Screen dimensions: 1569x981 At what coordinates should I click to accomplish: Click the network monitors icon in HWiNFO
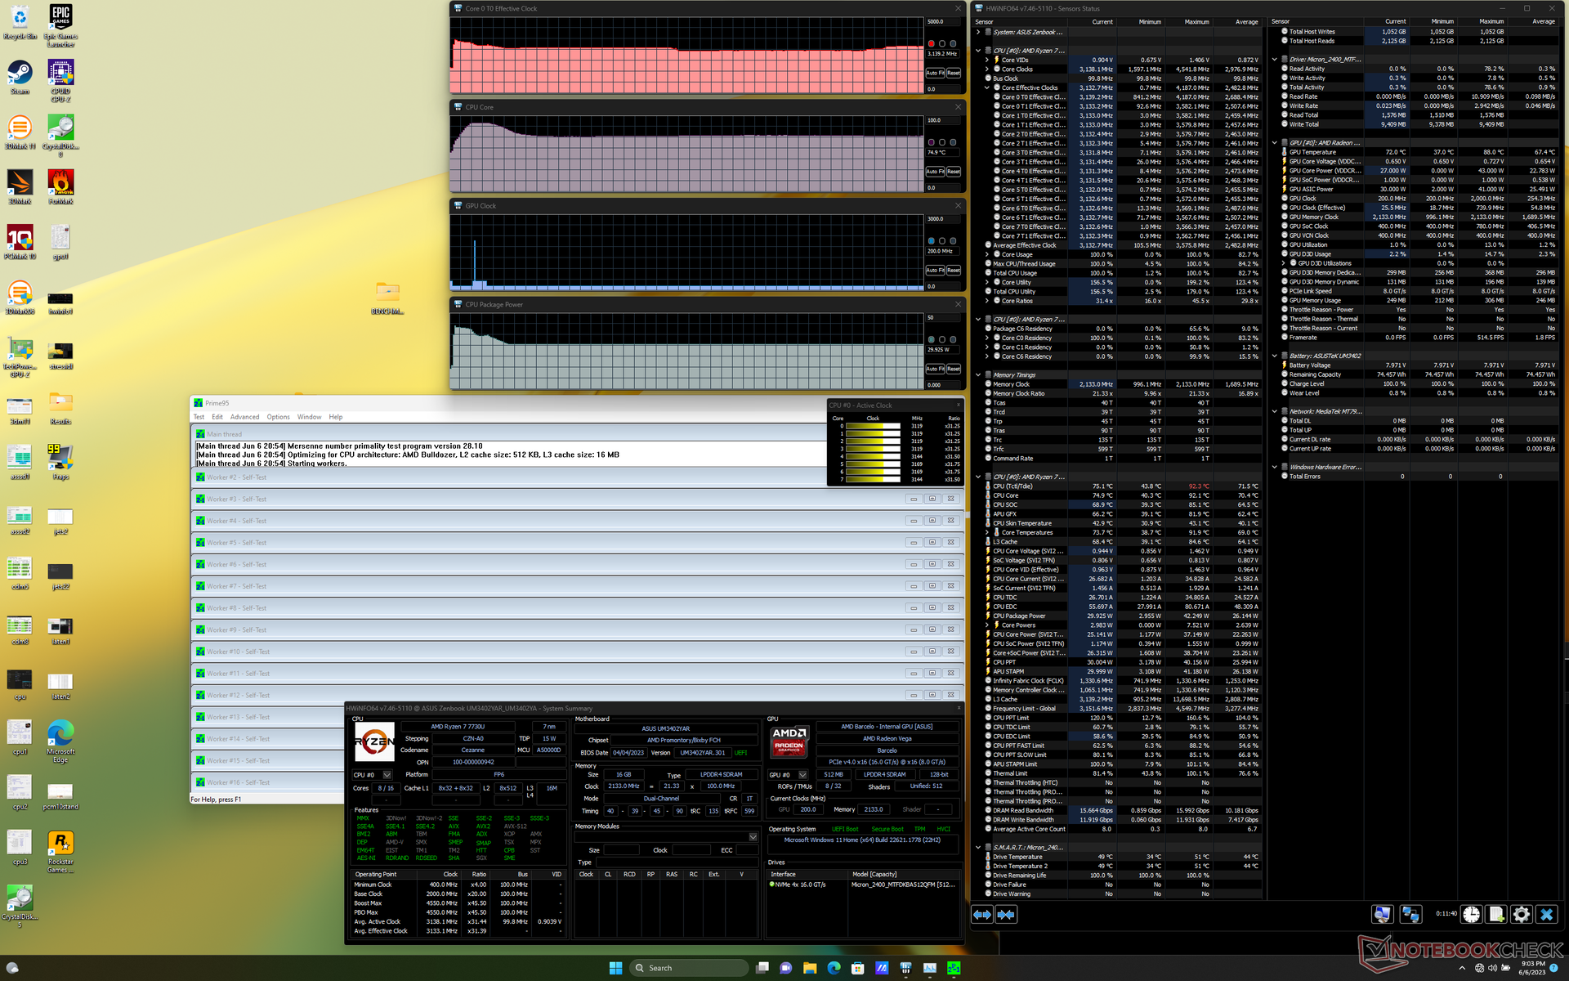click(x=1410, y=915)
